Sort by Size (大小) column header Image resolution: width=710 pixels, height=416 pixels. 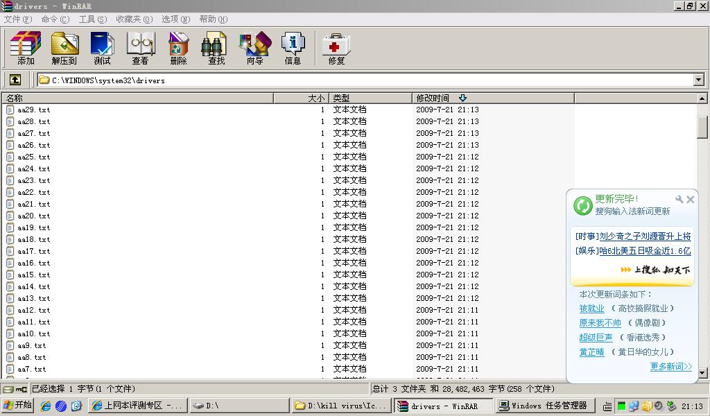tap(301, 98)
